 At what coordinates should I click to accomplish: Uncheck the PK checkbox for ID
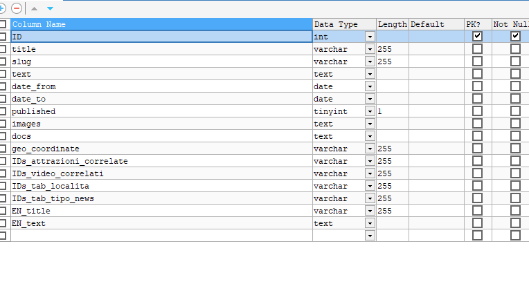coord(477,37)
